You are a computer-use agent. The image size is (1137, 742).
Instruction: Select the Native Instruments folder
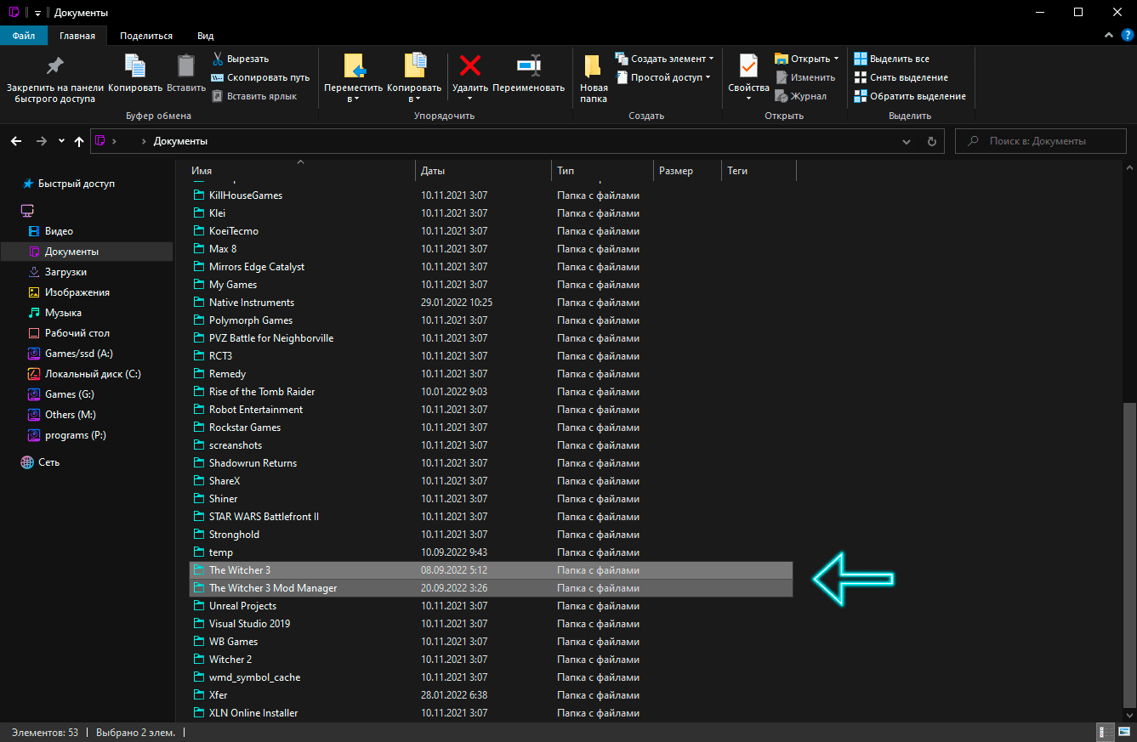[x=491, y=303]
